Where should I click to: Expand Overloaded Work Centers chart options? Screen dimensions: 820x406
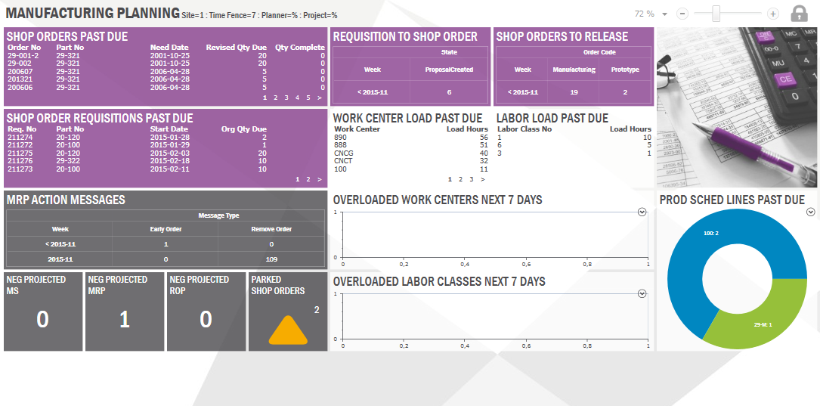pos(642,212)
